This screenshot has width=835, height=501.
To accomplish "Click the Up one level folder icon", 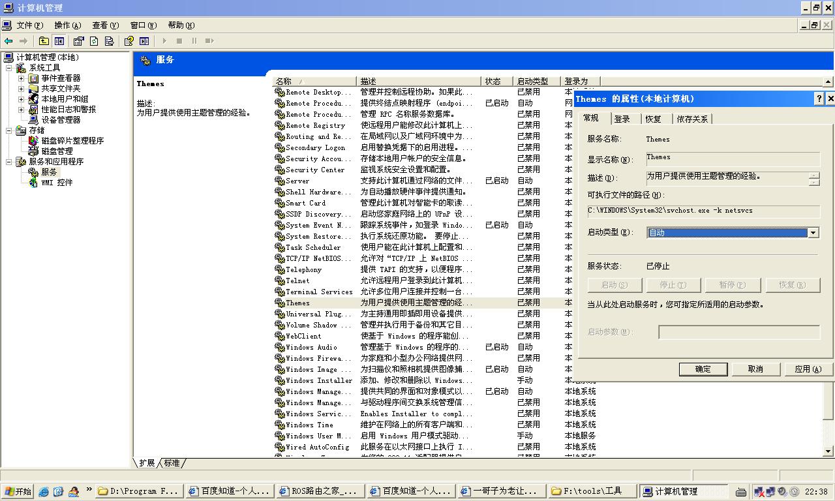I will [x=44, y=41].
